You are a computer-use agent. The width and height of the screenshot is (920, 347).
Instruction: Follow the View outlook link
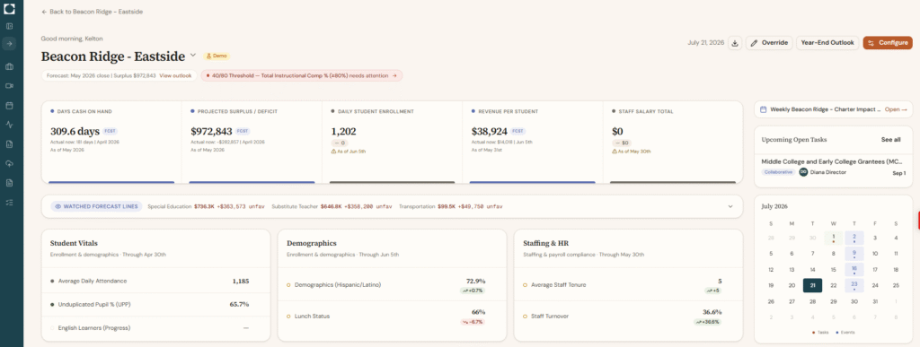tap(175, 75)
